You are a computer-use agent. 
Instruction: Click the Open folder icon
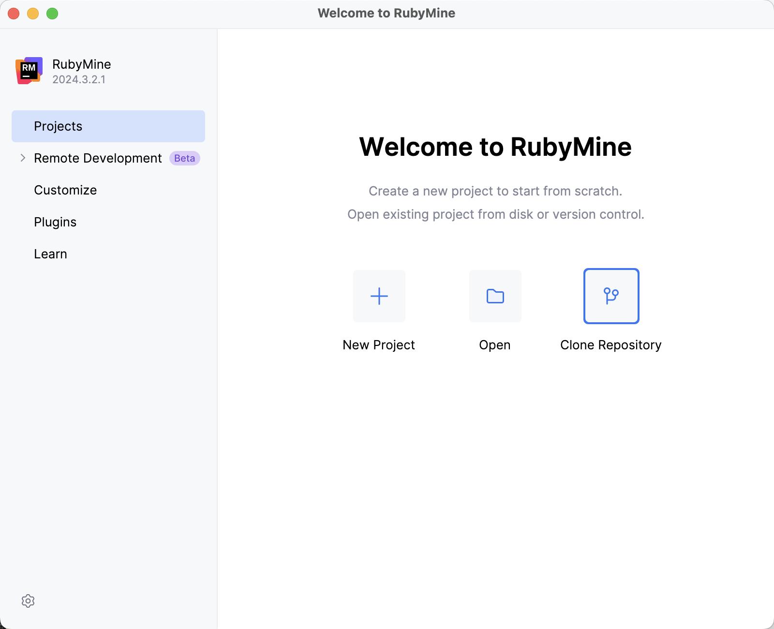494,296
